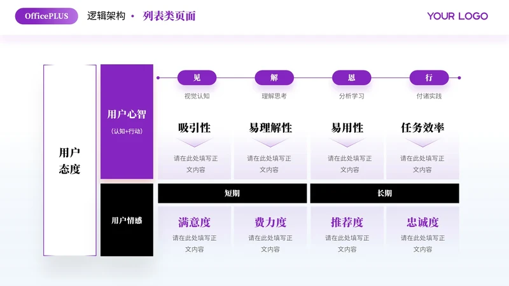The width and height of the screenshot is (509, 286).
Task: Select the 用户态度 white box
Action: [x=70, y=160]
